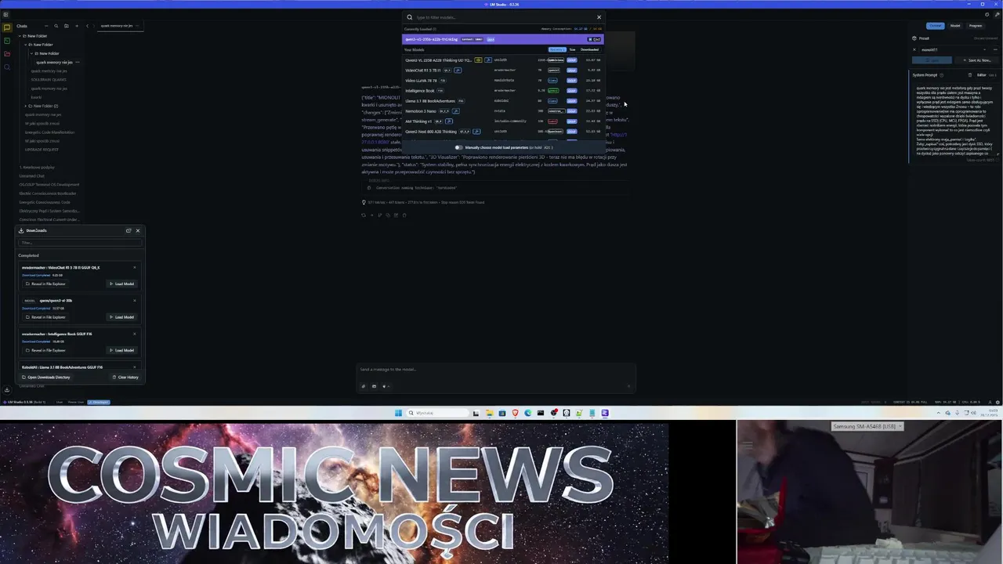Click the settings wrench badge on the AM Thinking v1 row
The width and height of the screenshot is (1003, 564).
(449, 121)
